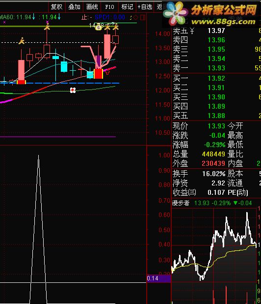Image resolution: width=261 pixels, height=304 pixels.
Task: Open the F10 company info tab
Action: pyautogui.click(x=109, y=7)
